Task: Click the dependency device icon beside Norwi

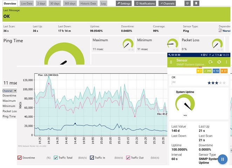Action: 220,31
